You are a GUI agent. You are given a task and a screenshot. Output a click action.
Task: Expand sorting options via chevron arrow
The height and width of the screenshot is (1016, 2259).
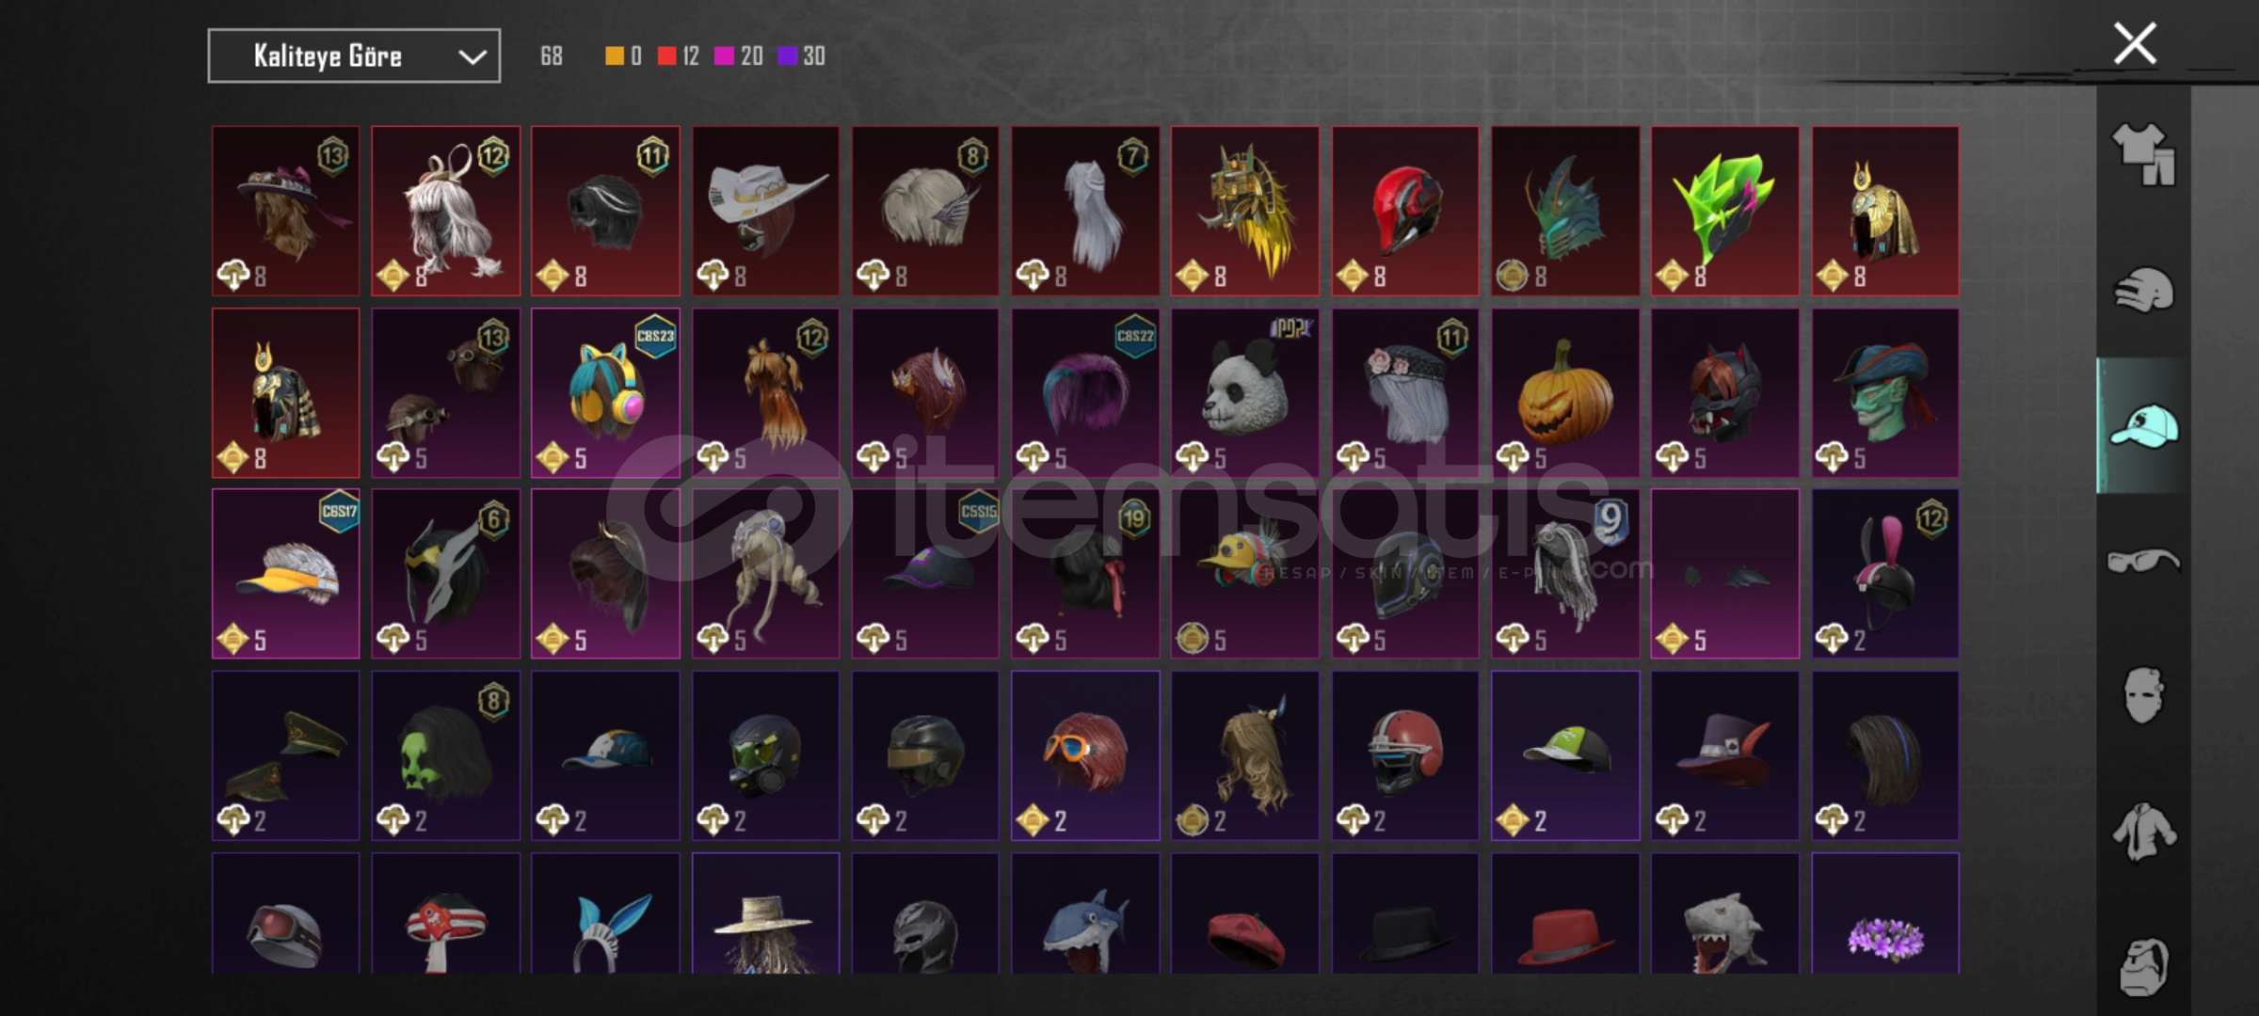point(473,57)
